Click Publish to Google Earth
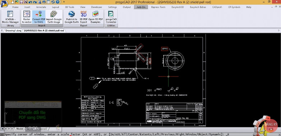Image resolution: width=281 pixels, height=136 pixels. coord(72,17)
